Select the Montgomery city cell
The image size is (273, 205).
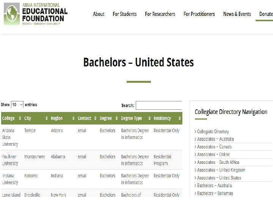pyautogui.click(x=35, y=157)
